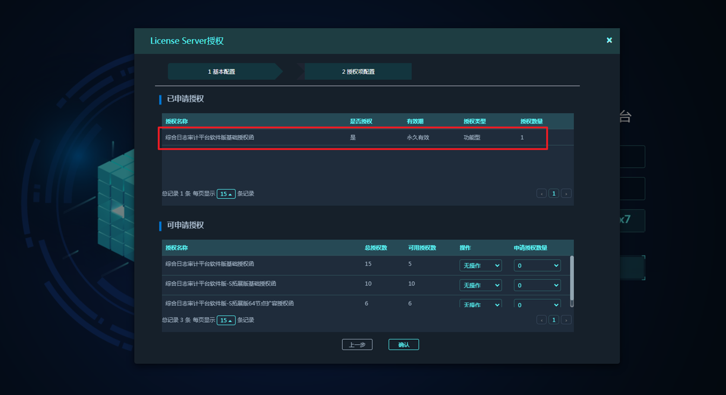Open 操作 dropdown for S拓展版基础授权函 row
726x395 pixels.
pos(480,285)
